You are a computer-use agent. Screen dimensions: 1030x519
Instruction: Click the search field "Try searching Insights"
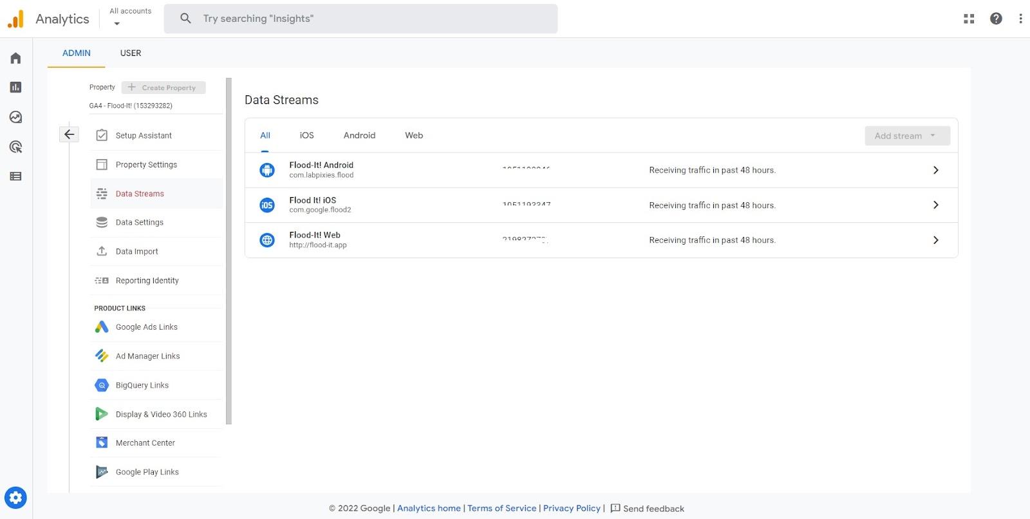tap(360, 19)
